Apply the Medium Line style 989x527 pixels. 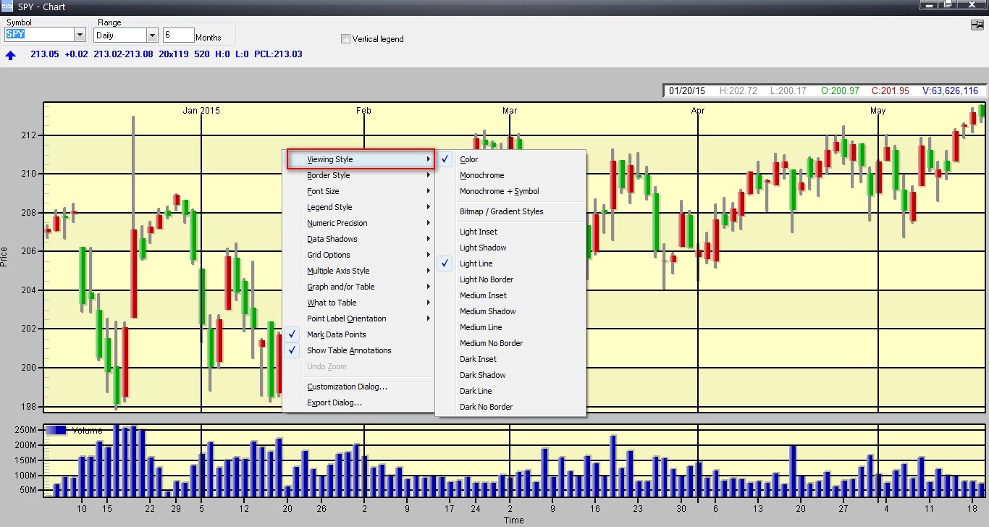(510, 327)
